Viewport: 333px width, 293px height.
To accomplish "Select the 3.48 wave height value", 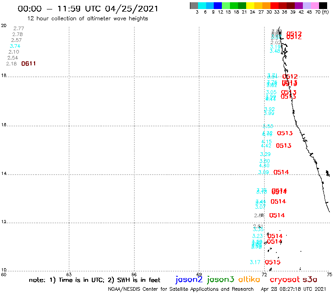I will [275, 51].
